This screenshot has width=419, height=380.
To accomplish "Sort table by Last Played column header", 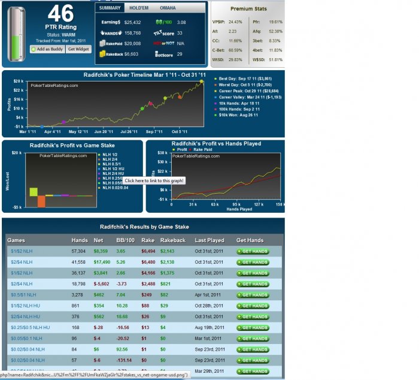I will (x=209, y=240).
